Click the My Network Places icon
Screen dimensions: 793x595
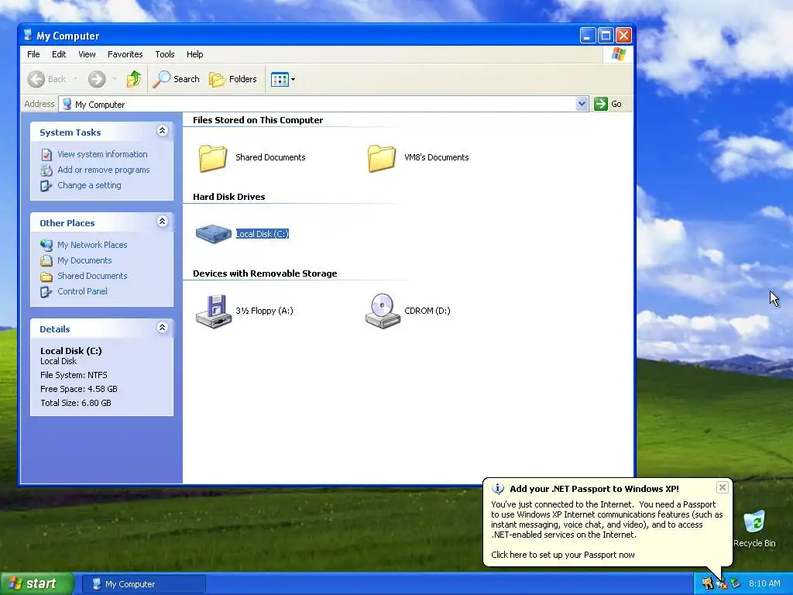point(46,245)
